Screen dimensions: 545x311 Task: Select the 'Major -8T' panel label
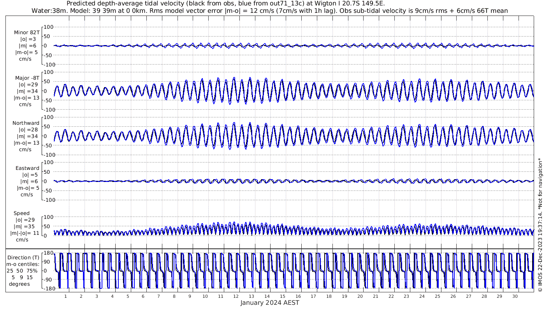coord(26,78)
